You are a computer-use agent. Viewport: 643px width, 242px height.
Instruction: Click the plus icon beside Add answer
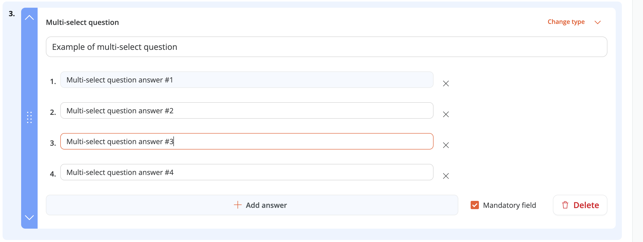pyautogui.click(x=238, y=205)
